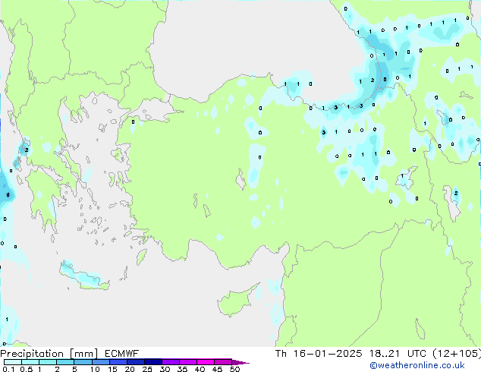Select the 30–35 mm purple legend swatch
The image size is (481, 372).
tap(171, 362)
